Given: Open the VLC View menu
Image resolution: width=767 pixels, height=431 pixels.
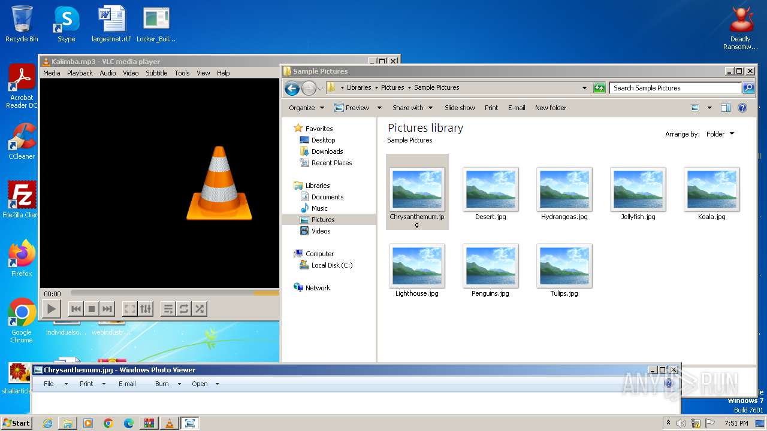Looking at the screenshot, I should [x=204, y=73].
